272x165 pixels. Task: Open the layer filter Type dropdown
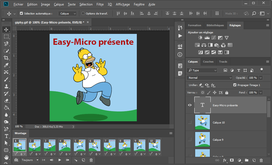click(x=202, y=70)
